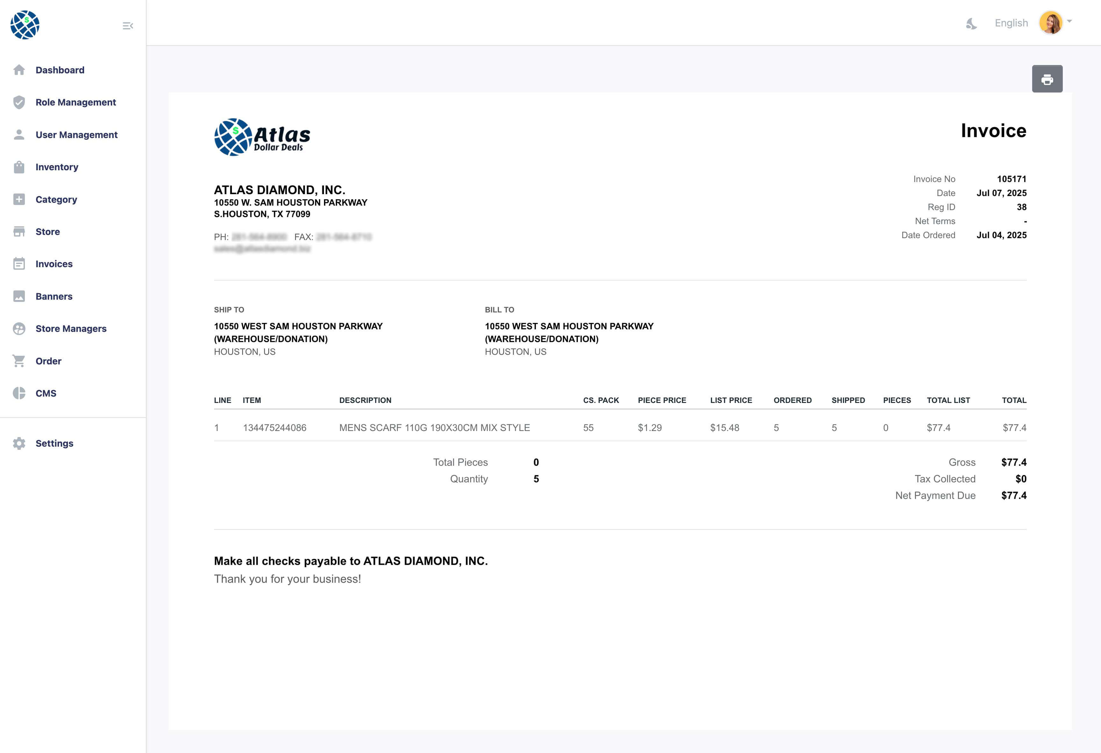Click the Dashboard home icon
Viewport: 1101px width, 753px height.
click(19, 70)
